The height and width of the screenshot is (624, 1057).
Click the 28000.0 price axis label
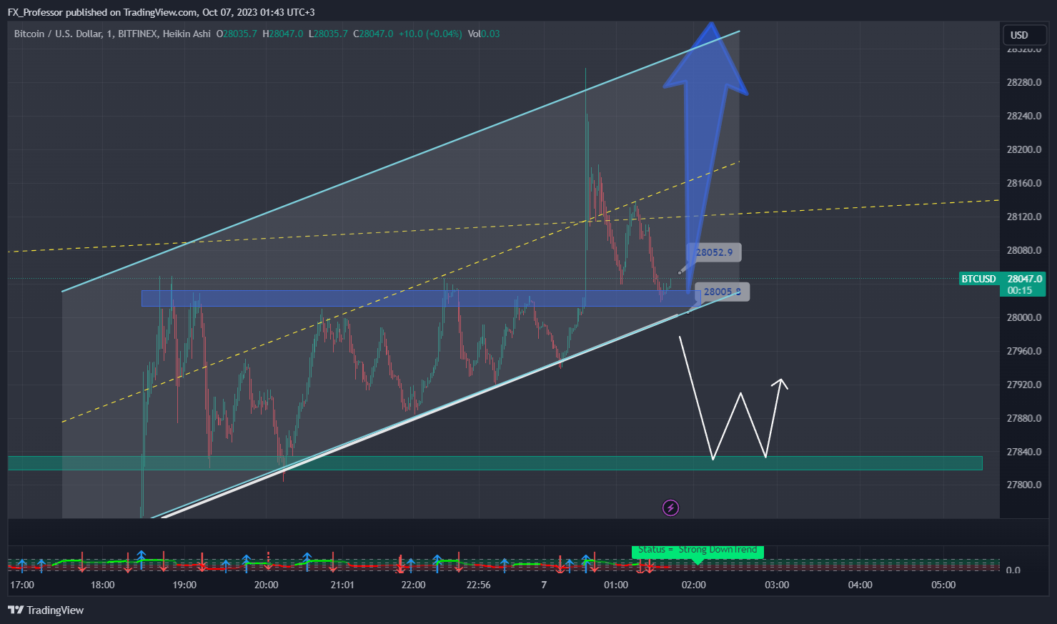coord(1024,317)
